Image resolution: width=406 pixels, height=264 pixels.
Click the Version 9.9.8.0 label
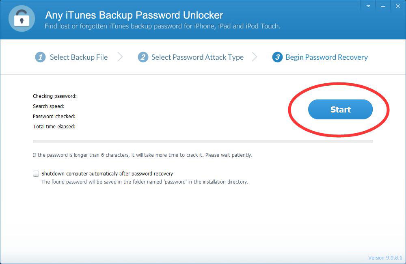point(385,258)
